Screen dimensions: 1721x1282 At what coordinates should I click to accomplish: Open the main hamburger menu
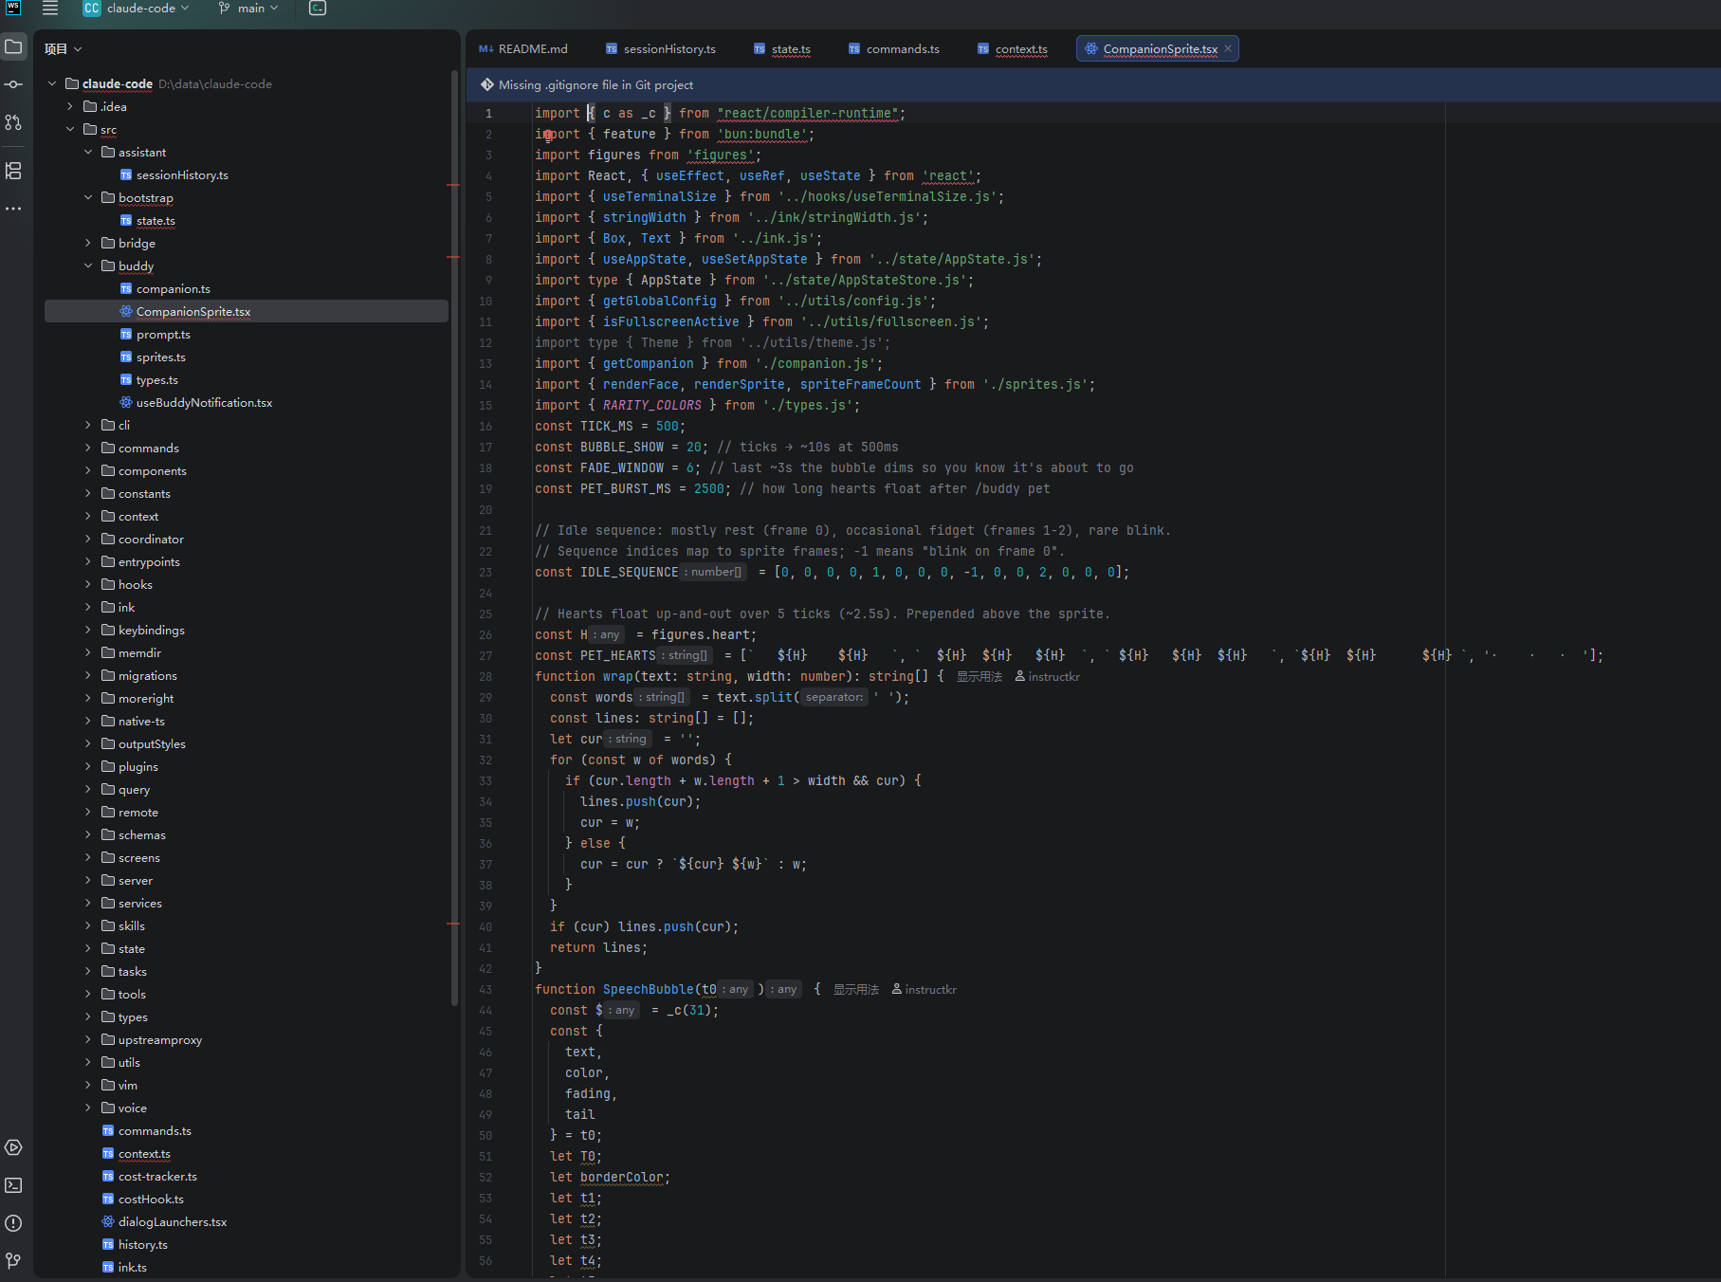pyautogui.click(x=50, y=9)
